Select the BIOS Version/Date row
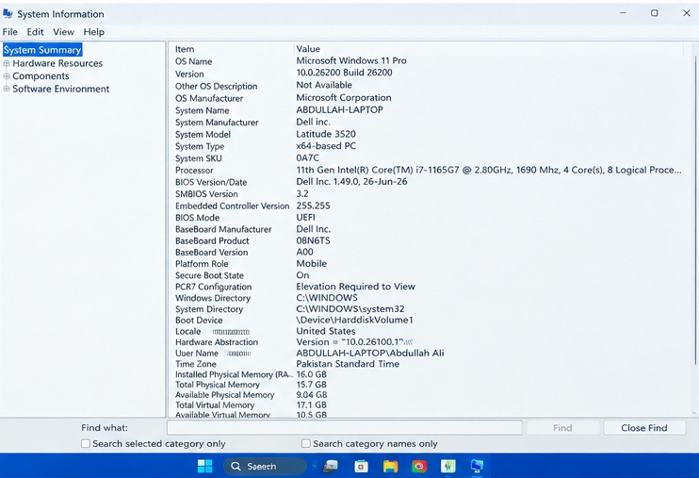699x478 pixels. click(427, 182)
